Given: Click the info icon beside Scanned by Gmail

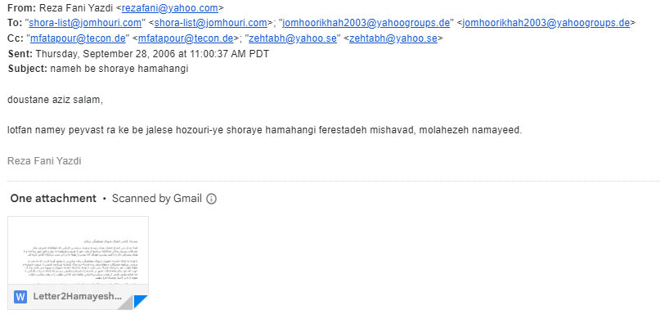Looking at the screenshot, I should coord(212,199).
